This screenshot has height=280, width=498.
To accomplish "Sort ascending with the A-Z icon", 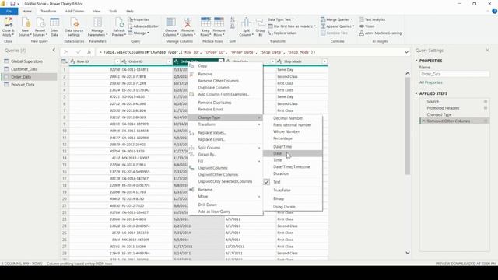I will [x=233, y=19].
